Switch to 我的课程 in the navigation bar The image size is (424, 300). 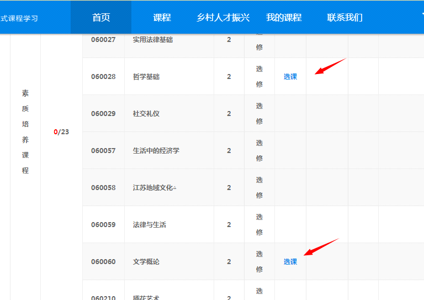(284, 17)
